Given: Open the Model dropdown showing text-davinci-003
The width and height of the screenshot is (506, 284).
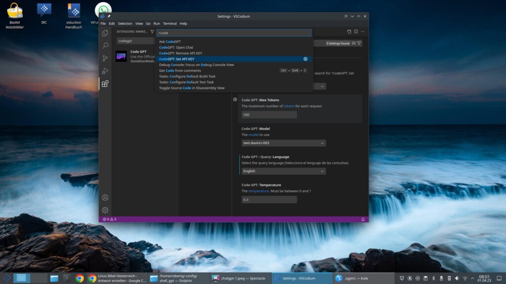Looking at the screenshot, I should click(x=284, y=143).
